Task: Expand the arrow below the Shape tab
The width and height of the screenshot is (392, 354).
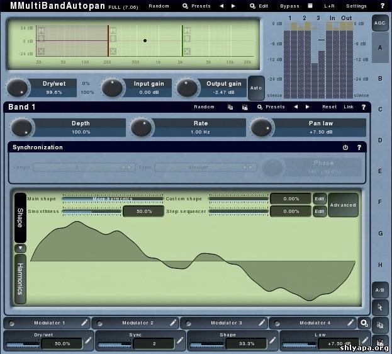Action: point(20,248)
